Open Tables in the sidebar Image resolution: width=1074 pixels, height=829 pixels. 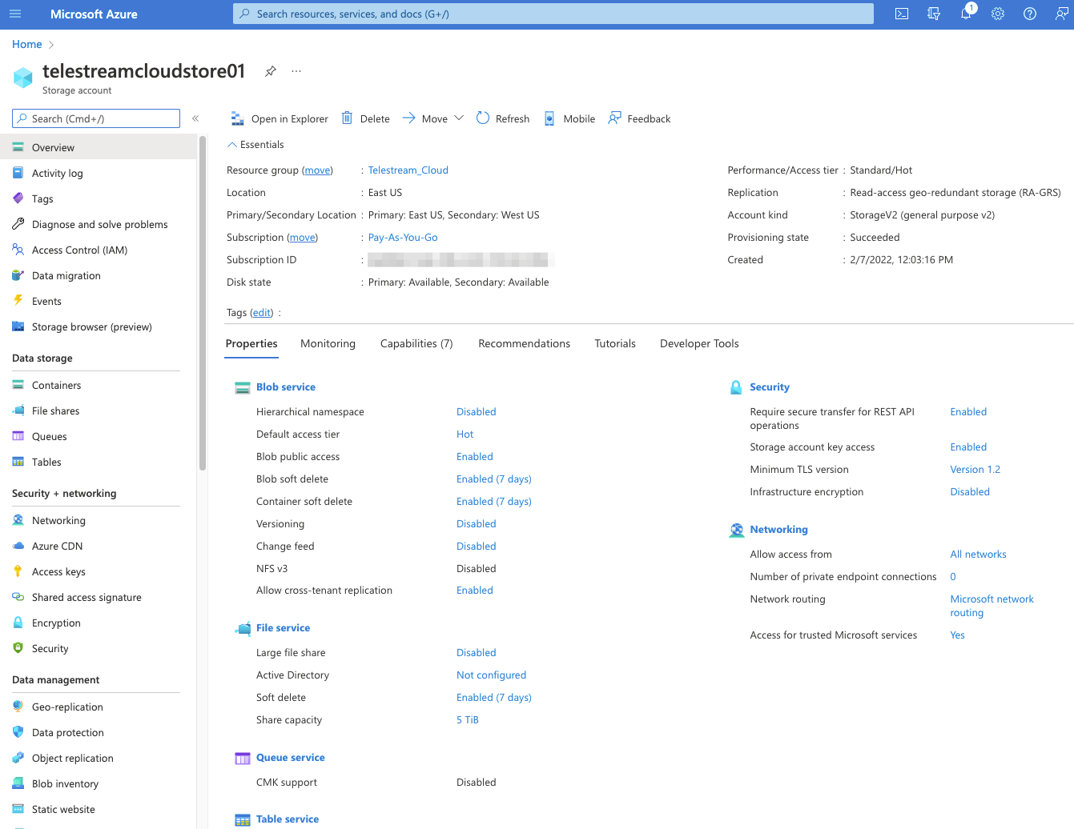98,462
